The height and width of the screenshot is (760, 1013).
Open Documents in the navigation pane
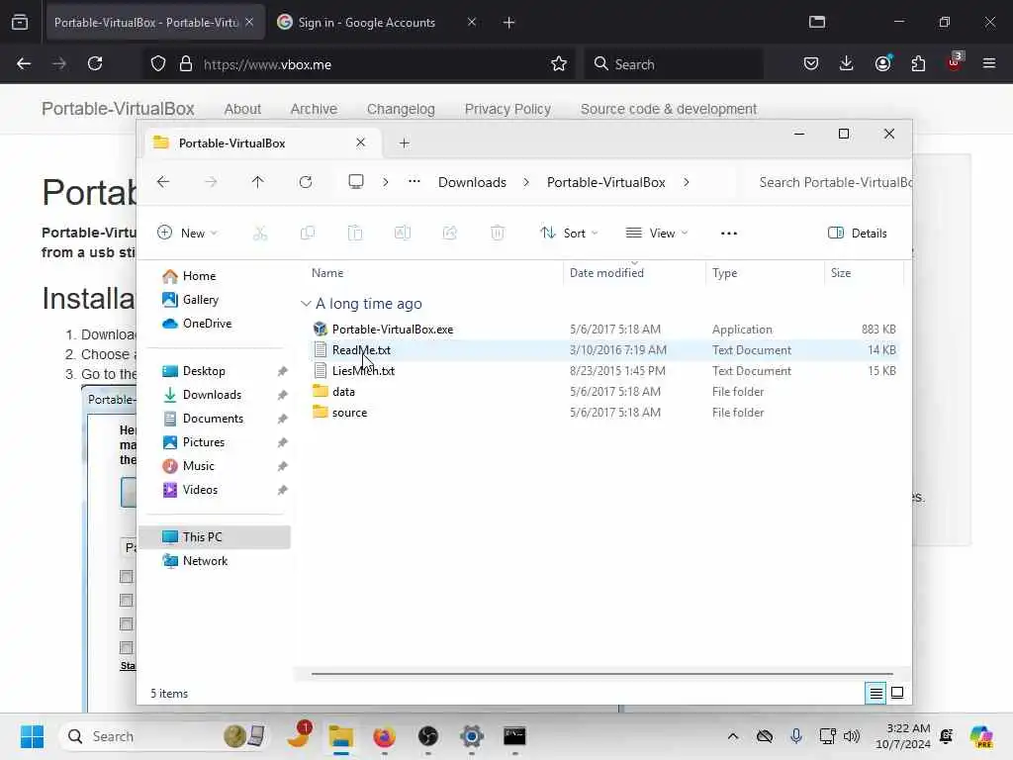coord(213,419)
